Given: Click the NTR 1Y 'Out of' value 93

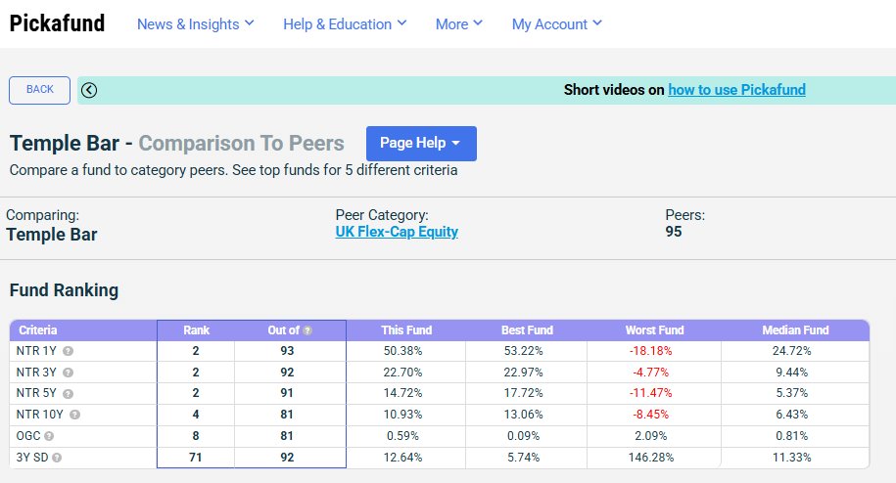Looking at the screenshot, I should click(287, 351).
